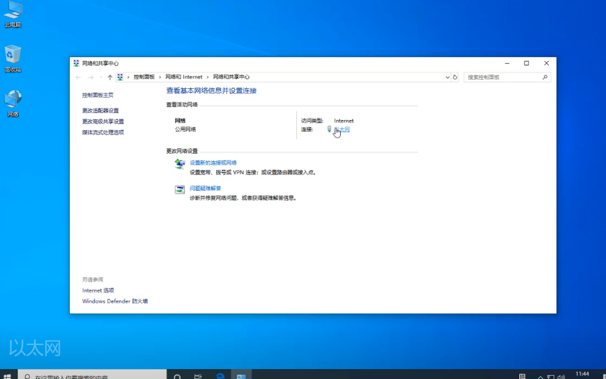The image size is (606, 379).
Task: Click the network status icon in system tray
Action: tap(550, 376)
